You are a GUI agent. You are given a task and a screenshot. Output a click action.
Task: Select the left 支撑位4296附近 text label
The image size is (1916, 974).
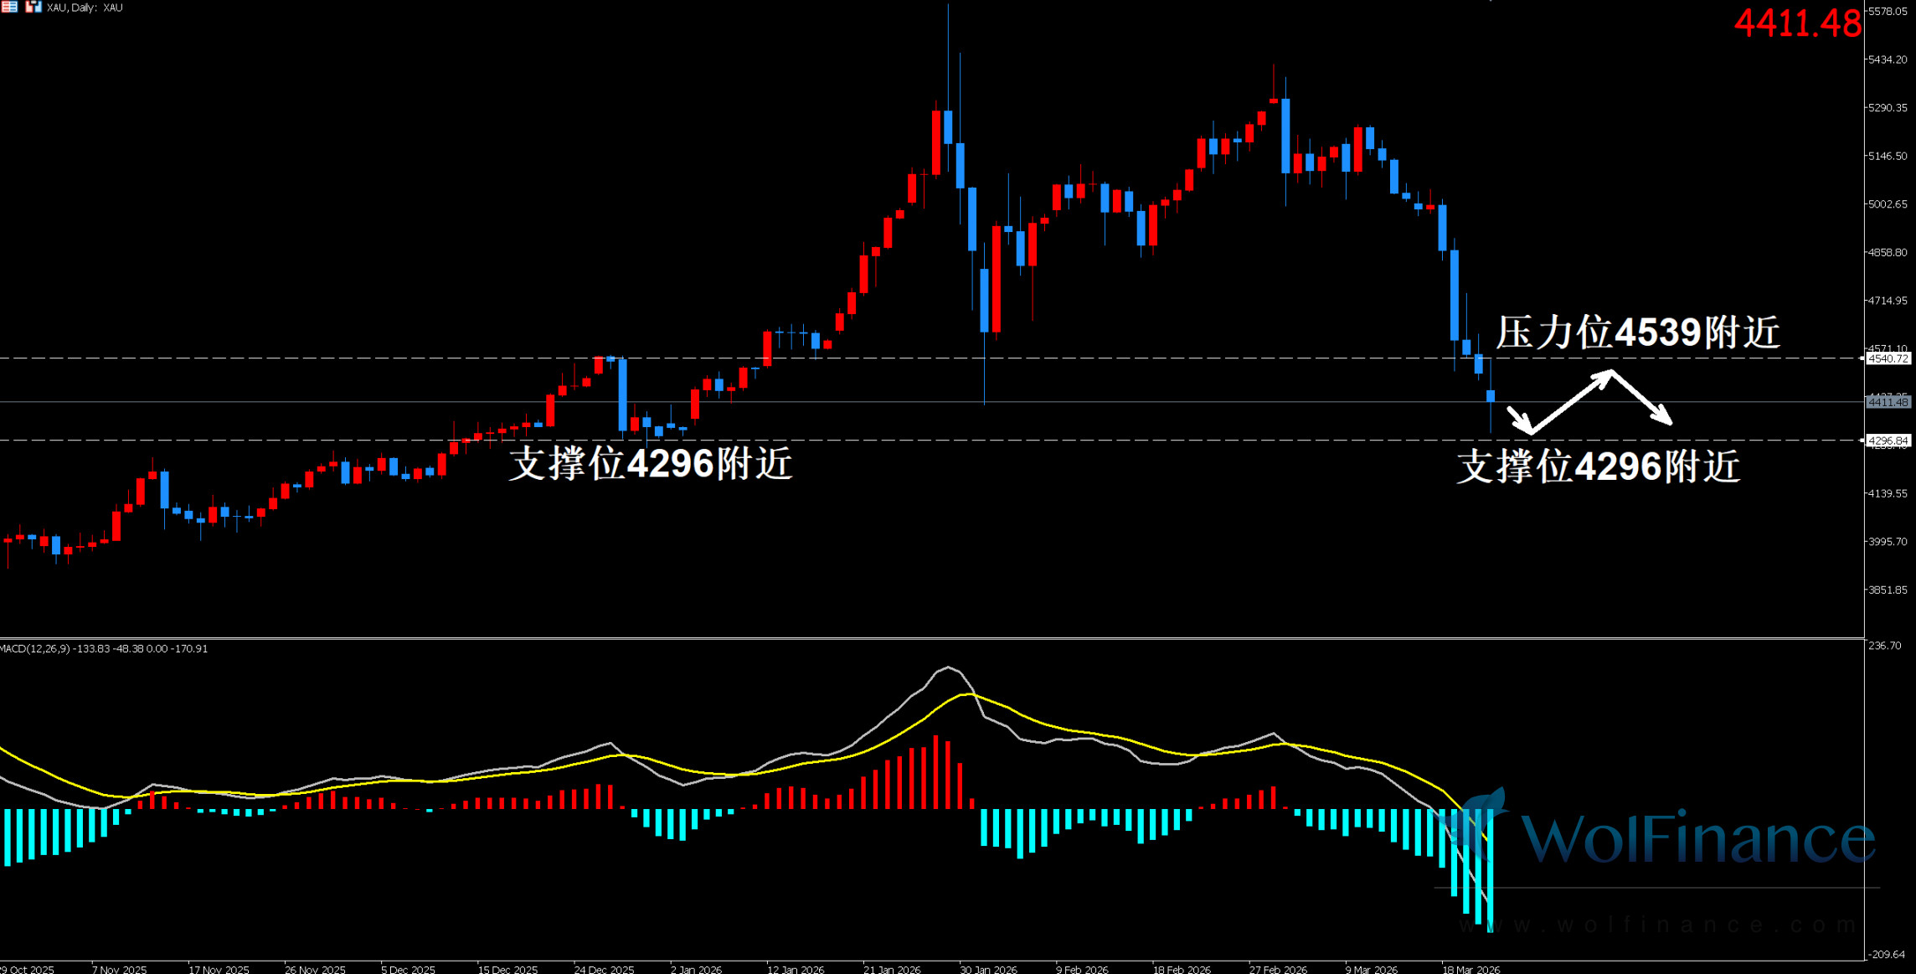click(x=651, y=463)
